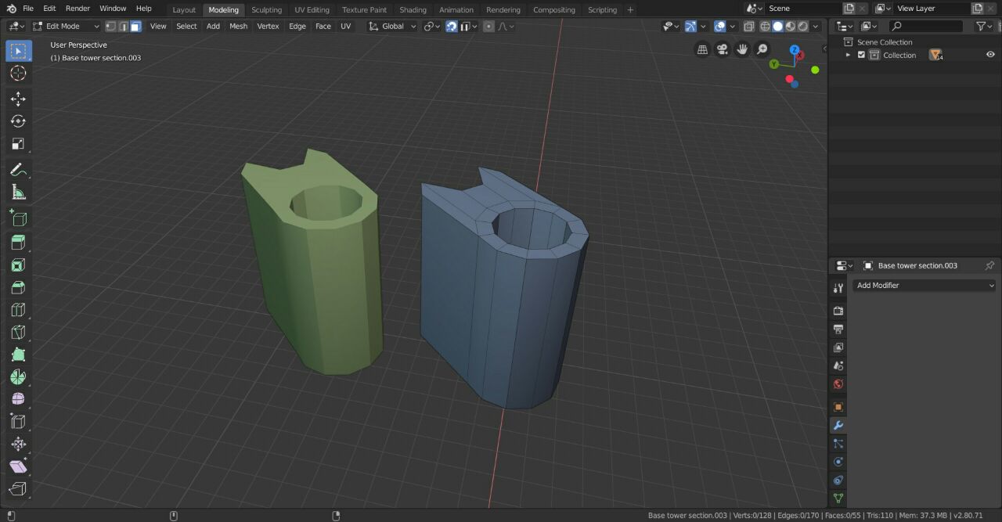Toggle snapping magnet in header
1002x522 pixels.
[x=452, y=26]
